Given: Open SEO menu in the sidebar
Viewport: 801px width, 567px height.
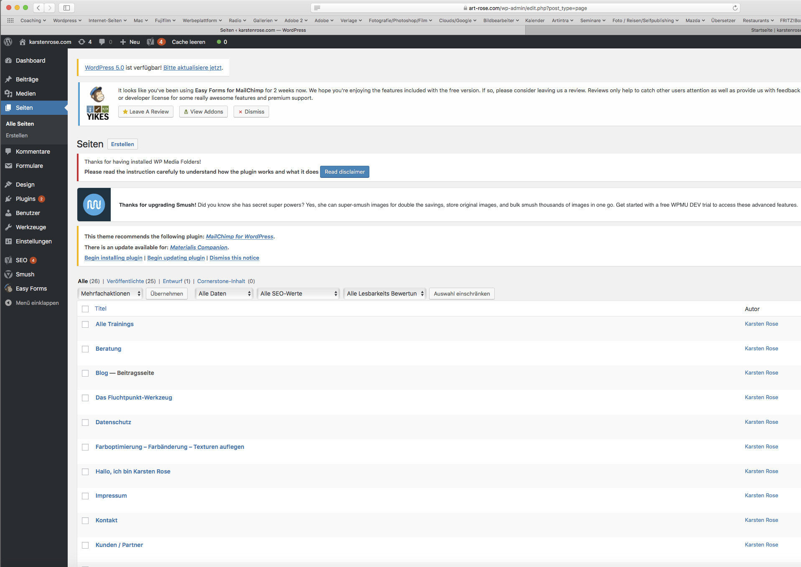Looking at the screenshot, I should [x=21, y=260].
